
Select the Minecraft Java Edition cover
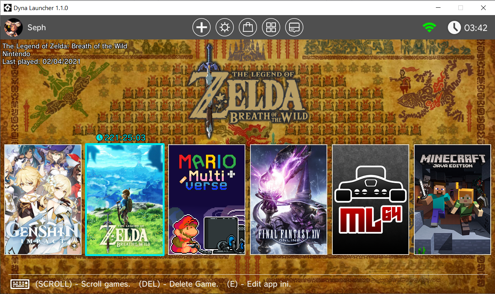(452, 200)
